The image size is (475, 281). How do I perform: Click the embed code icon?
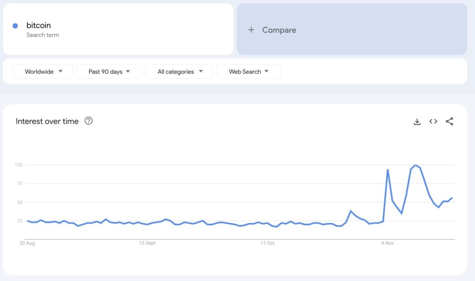(433, 122)
